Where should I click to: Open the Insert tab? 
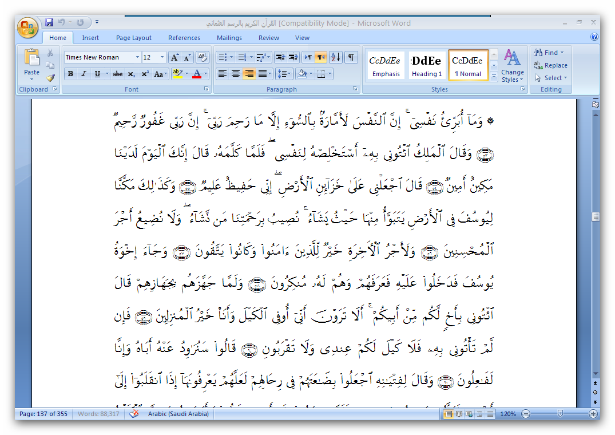(x=90, y=38)
